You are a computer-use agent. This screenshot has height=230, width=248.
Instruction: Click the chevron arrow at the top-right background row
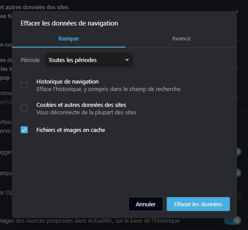pyautogui.click(x=237, y=11)
